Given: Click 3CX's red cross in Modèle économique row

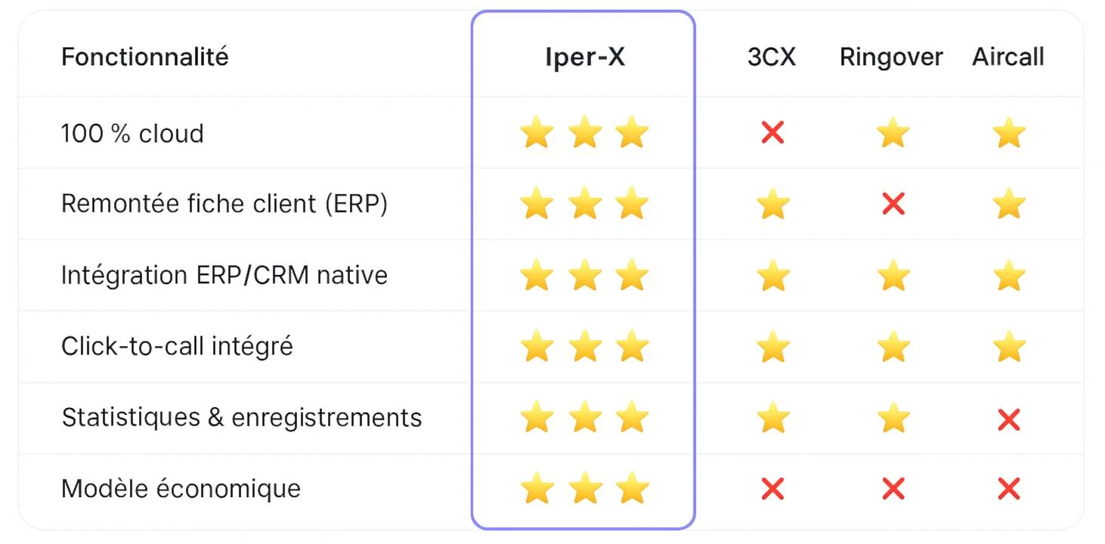Looking at the screenshot, I should pyautogui.click(x=772, y=489).
